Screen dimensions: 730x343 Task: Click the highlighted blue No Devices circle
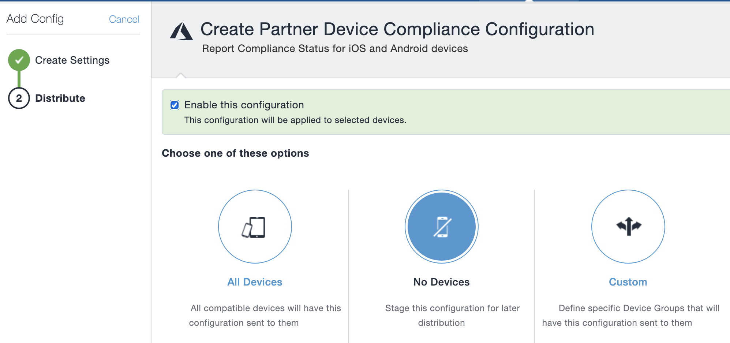point(442,227)
